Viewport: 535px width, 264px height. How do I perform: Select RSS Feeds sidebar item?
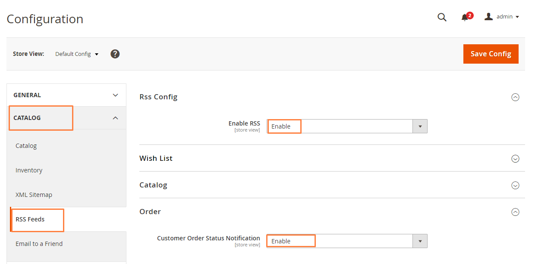(30, 219)
